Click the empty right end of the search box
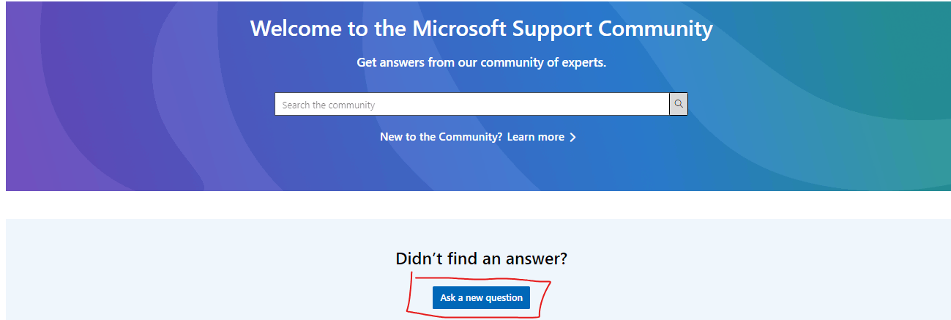Screen dimensions: 951x320 click(x=622, y=104)
